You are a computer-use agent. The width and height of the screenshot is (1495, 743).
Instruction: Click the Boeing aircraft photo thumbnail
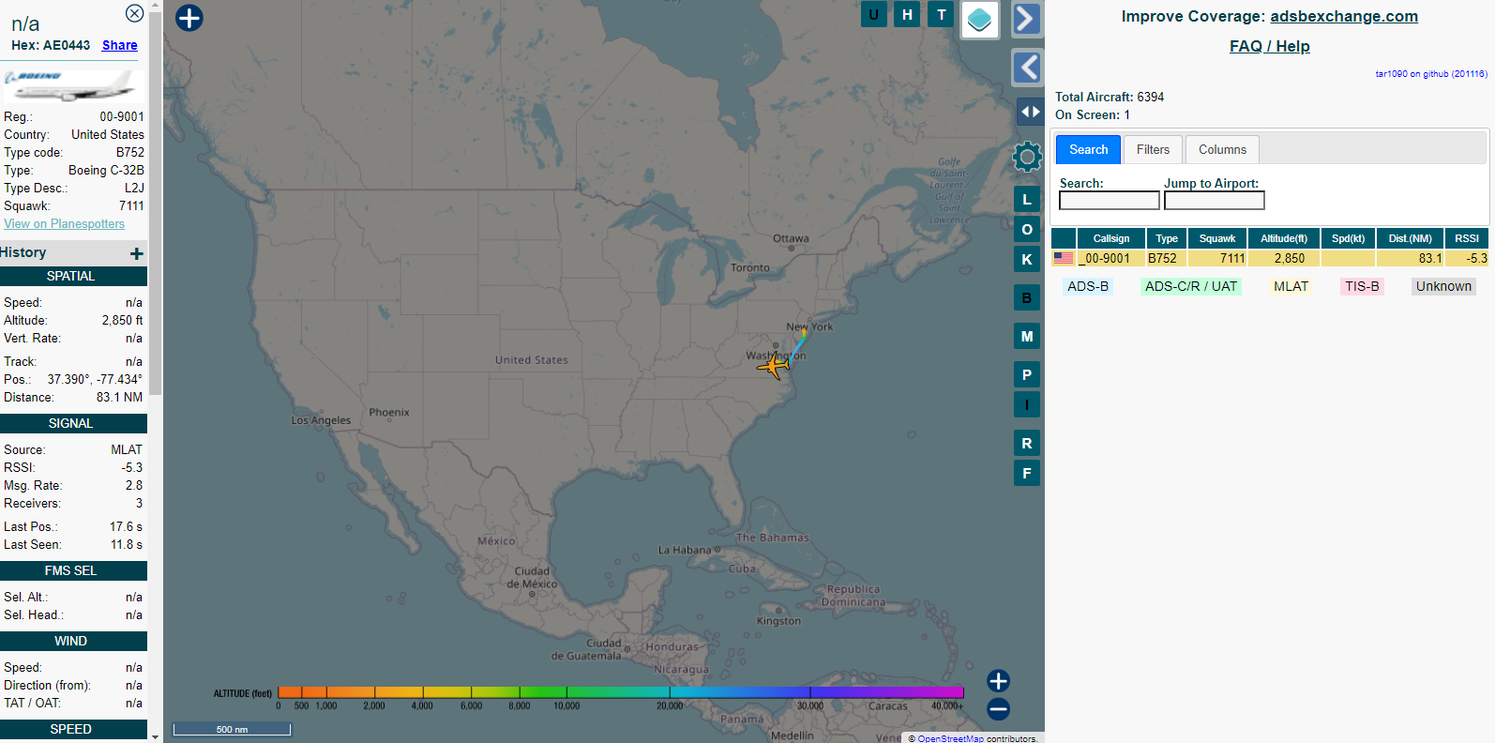coord(73,86)
